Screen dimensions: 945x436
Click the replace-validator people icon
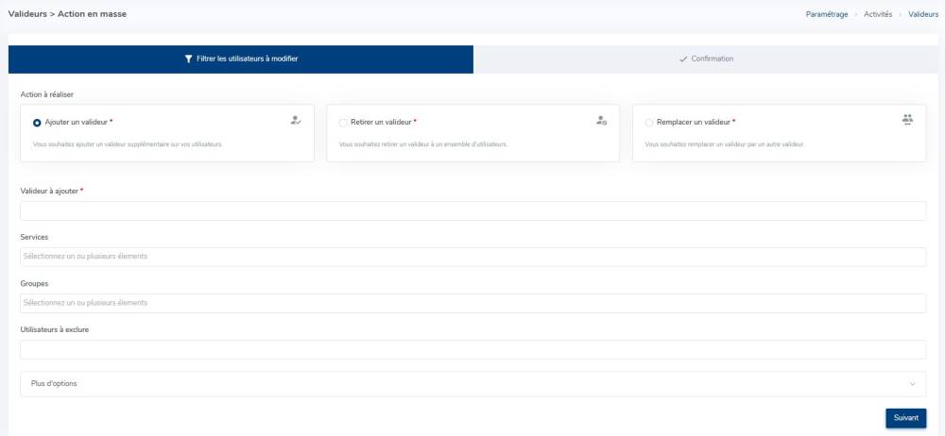(907, 120)
